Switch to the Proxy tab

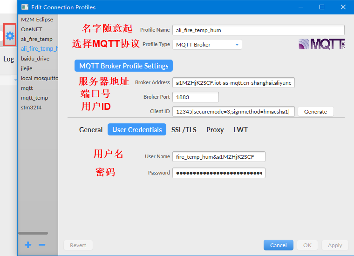(215, 130)
